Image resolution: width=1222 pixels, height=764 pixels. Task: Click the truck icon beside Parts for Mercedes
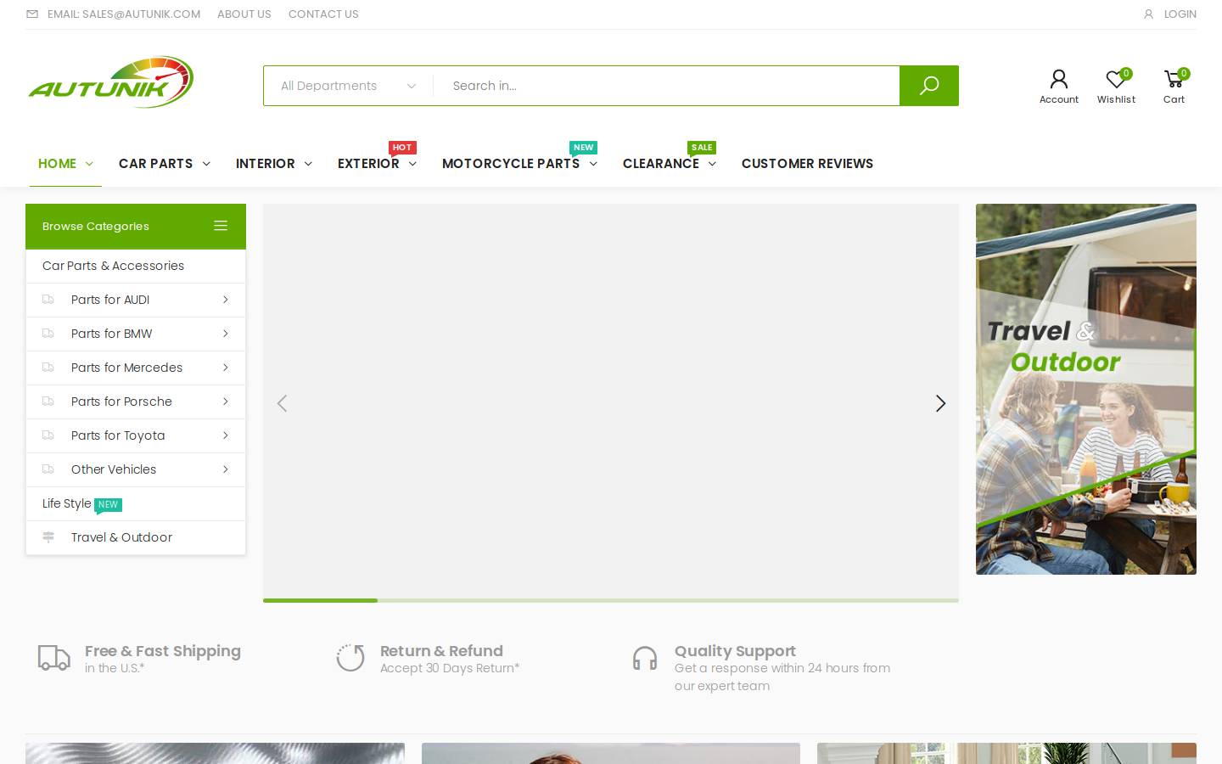(48, 368)
